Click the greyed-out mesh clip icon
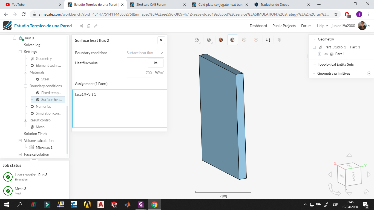Image resolution: width=374 pixels, height=210 pixels. (x=280, y=40)
